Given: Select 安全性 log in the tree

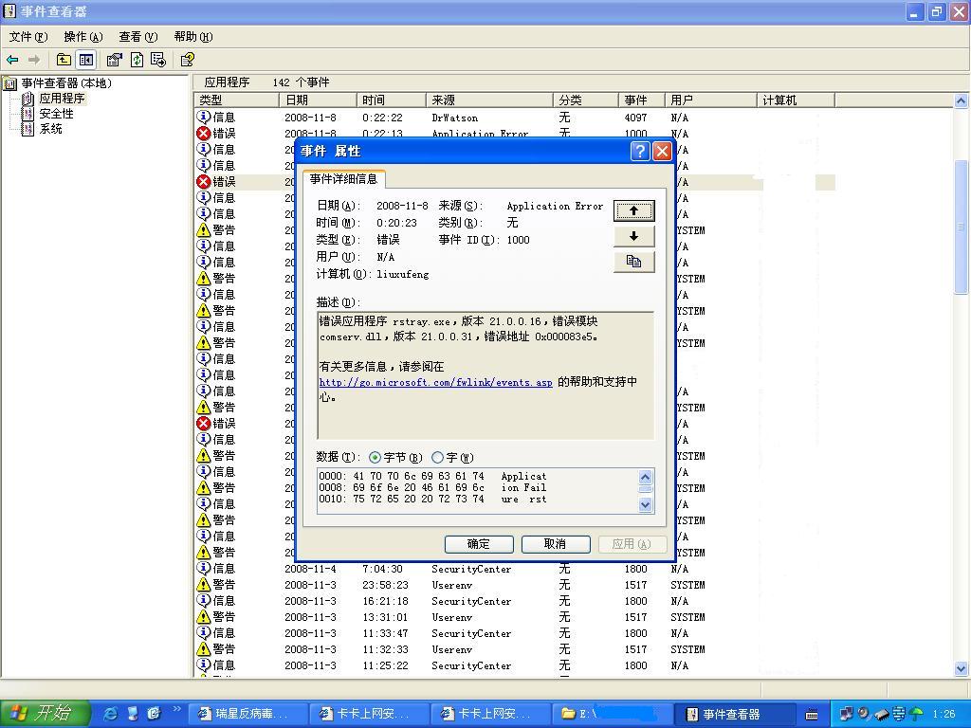Looking at the screenshot, I should [x=56, y=114].
